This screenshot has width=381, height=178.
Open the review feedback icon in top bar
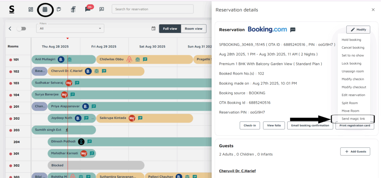102,9
